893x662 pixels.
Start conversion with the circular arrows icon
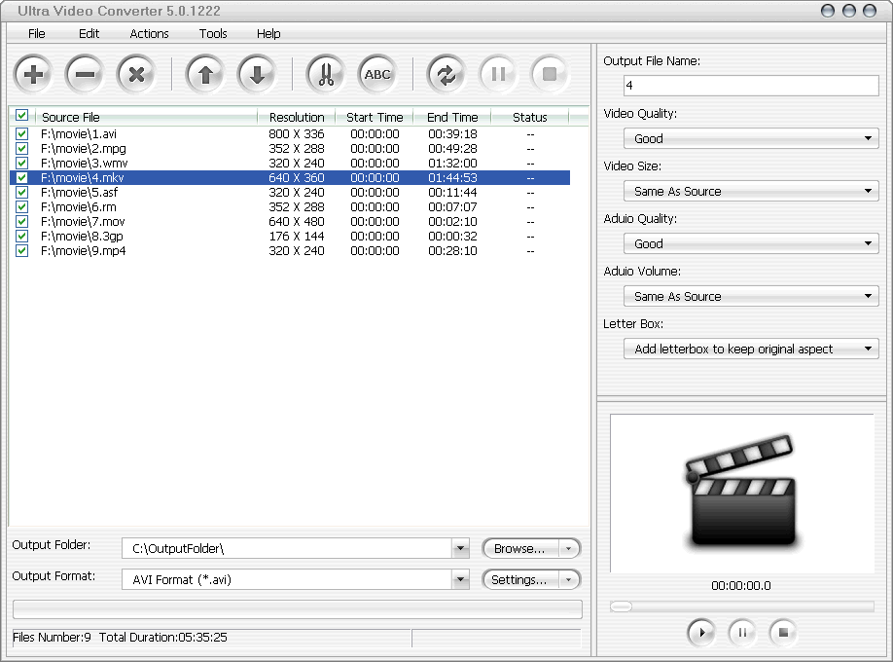tap(448, 73)
